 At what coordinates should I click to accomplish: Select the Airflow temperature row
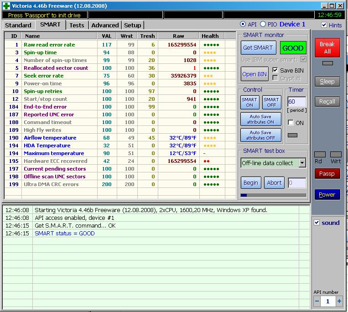click(120, 138)
